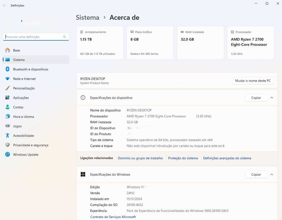This screenshot has width=282, height=220.
Task: Click Mudar o nome deste PC button
Action: [253, 81]
